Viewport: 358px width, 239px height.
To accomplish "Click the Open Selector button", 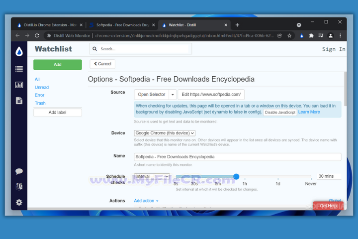I will 151,95.
